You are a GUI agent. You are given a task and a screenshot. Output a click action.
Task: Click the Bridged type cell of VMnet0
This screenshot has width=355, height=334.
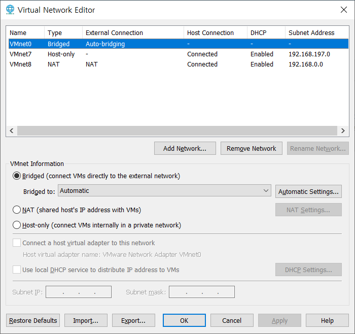(x=59, y=44)
